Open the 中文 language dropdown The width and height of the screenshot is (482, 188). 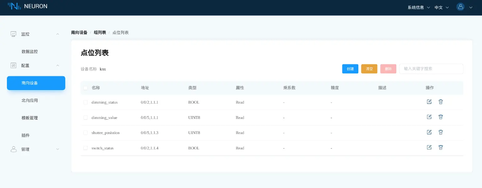[x=439, y=7]
